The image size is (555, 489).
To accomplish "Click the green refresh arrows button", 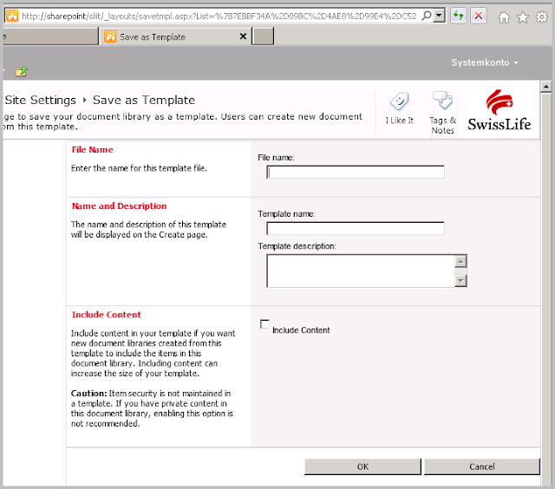I will (x=459, y=16).
